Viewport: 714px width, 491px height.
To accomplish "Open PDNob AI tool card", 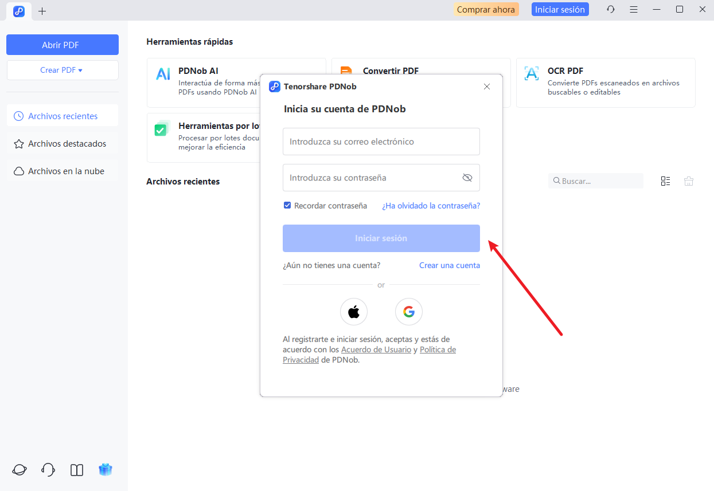I will coord(236,83).
